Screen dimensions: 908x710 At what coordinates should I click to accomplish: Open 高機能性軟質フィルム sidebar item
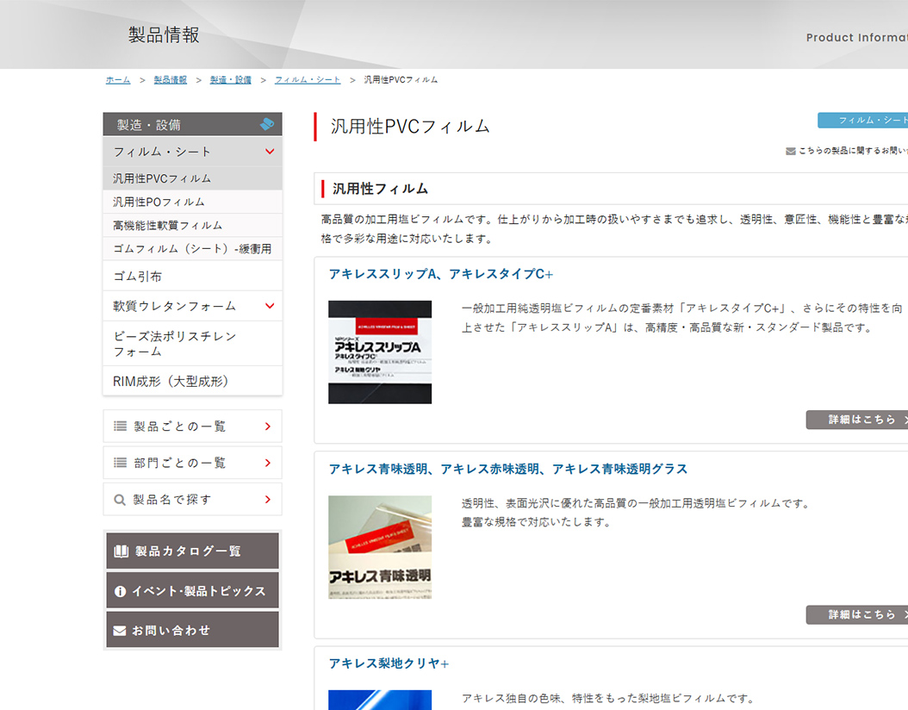point(192,225)
